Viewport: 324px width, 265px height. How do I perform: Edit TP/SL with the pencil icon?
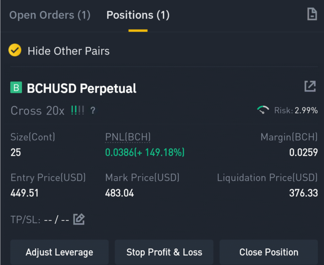79,219
